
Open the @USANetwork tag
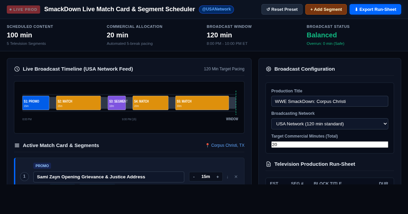[x=216, y=10]
